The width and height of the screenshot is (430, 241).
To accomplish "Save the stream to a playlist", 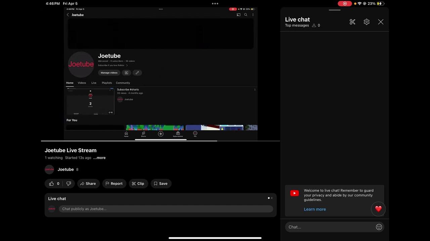I will (x=161, y=183).
